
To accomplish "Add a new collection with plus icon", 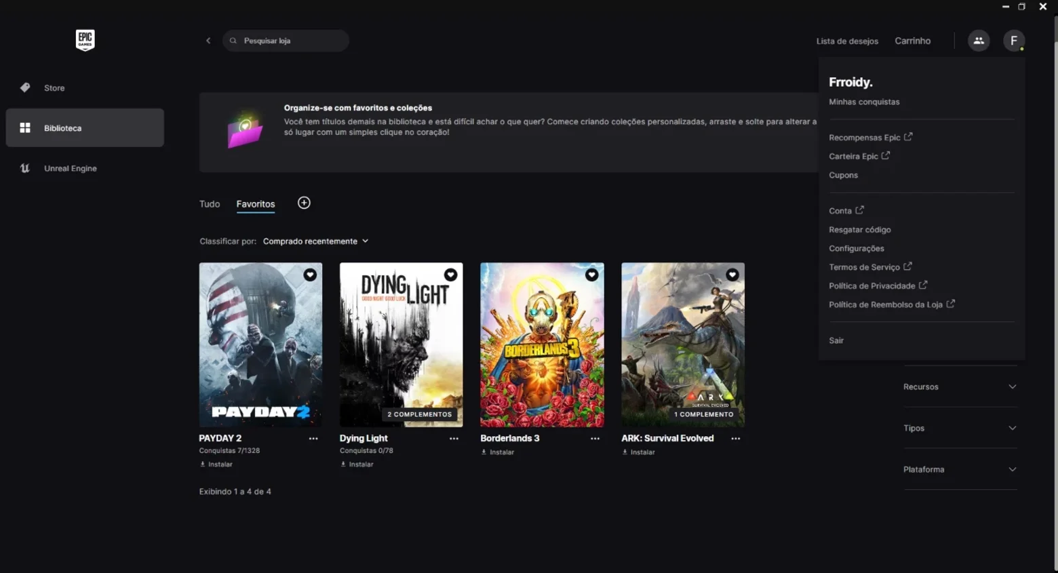I will tap(304, 203).
